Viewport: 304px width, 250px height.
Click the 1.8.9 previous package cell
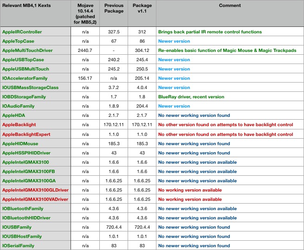click(x=114, y=106)
